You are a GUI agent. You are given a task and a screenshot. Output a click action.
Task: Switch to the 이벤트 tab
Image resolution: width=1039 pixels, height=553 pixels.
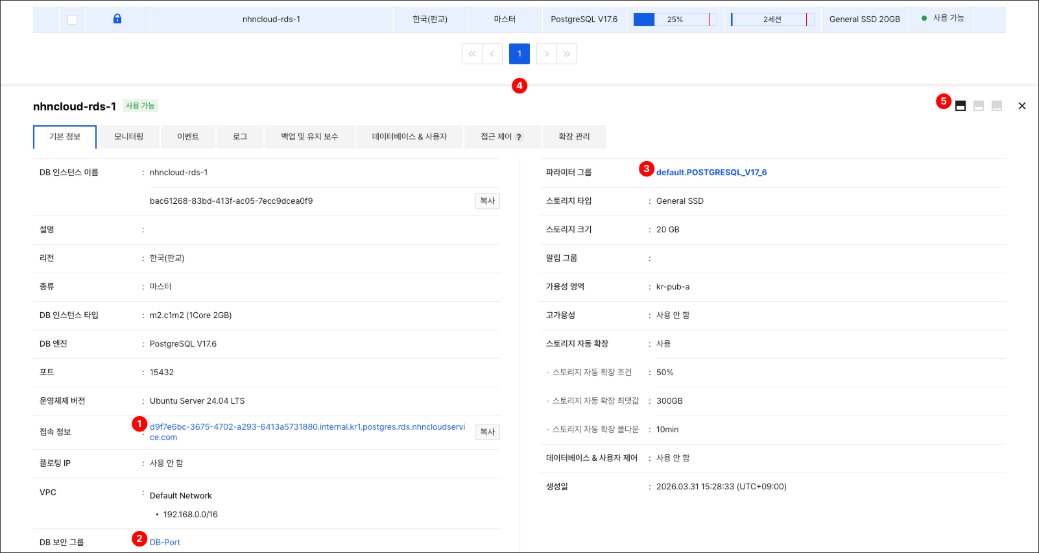[x=188, y=137]
